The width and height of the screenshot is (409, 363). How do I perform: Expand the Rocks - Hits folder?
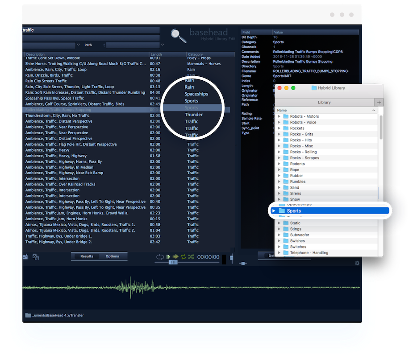(x=279, y=140)
